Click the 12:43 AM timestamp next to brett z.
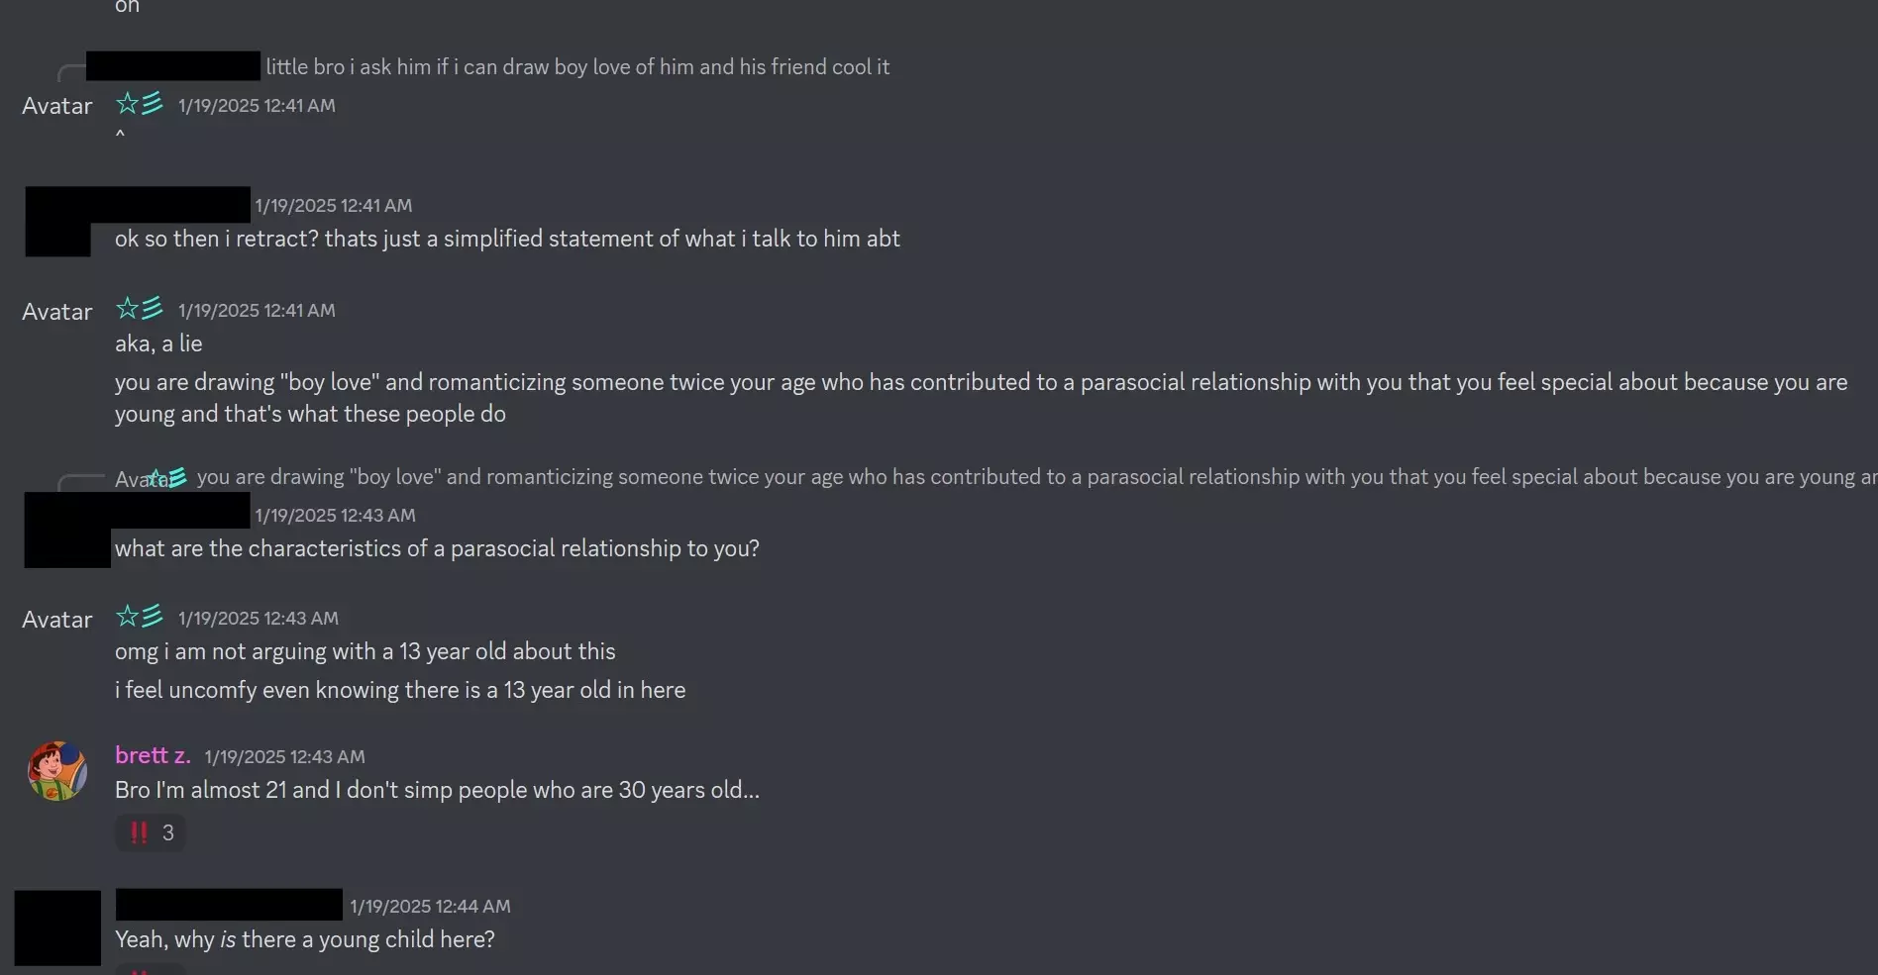Viewport: 1878px width, 975px height. tap(284, 757)
